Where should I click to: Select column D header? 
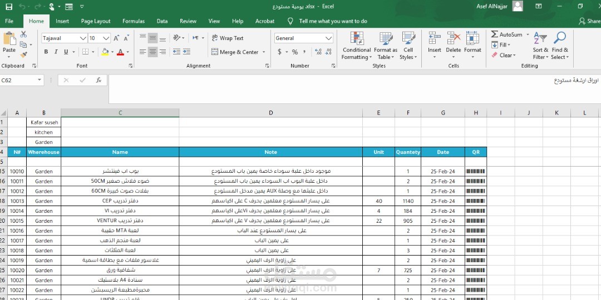[270, 112]
